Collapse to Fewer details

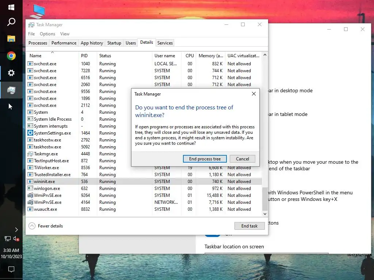click(46, 226)
